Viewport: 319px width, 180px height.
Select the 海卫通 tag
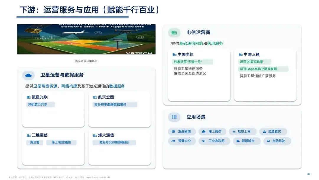(35, 142)
